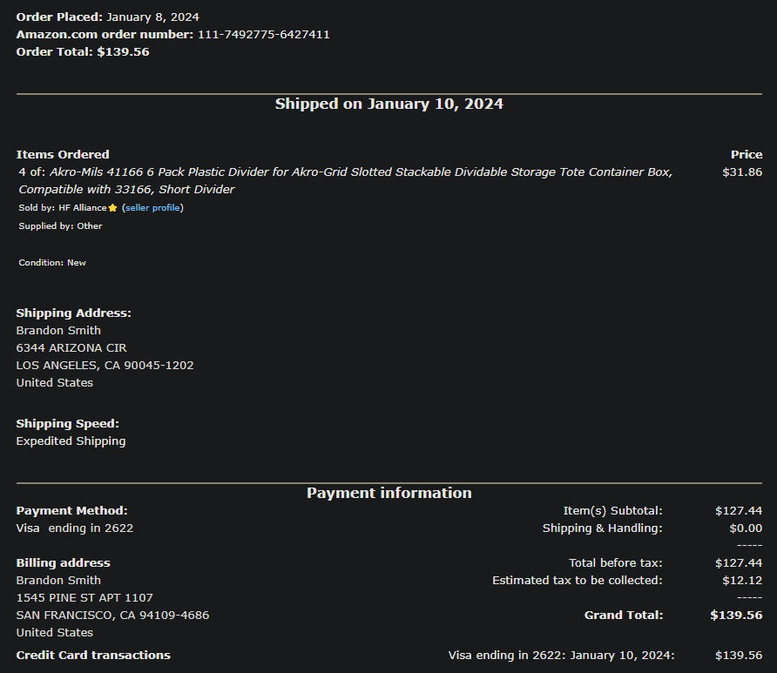777x673 pixels.
Task: Click Visa ending in 2622 payment method
Action: tap(75, 528)
